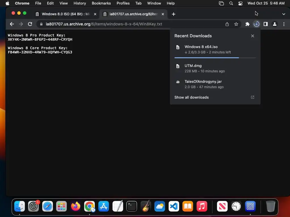Click the Windows 8 Pro product key text
The height and width of the screenshot is (217, 290).
click(x=40, y=39)
